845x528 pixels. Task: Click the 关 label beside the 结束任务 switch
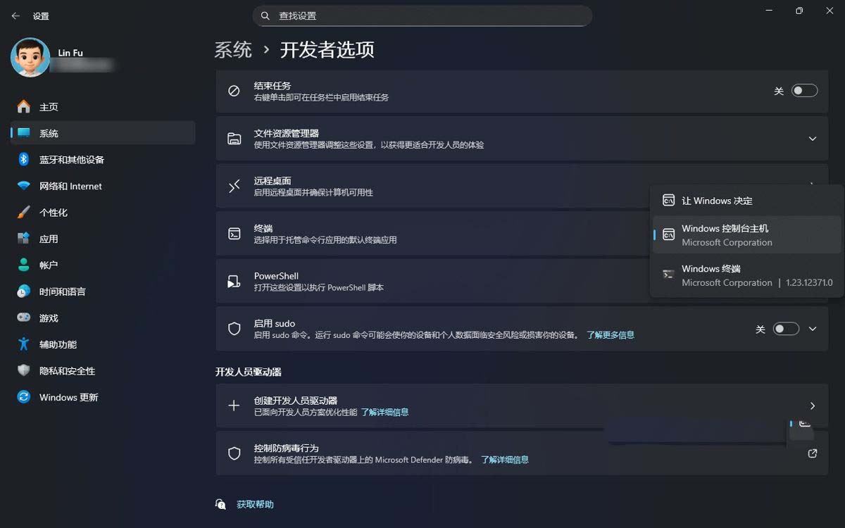pyautogui.click(x=779, y=91)
